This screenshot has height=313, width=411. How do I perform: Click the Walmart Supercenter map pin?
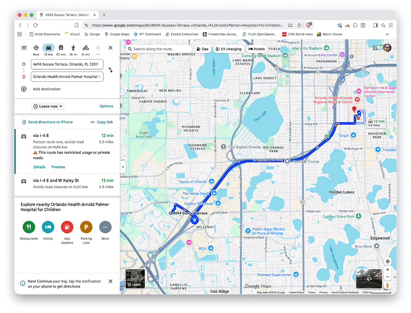(x=296, y=274)
